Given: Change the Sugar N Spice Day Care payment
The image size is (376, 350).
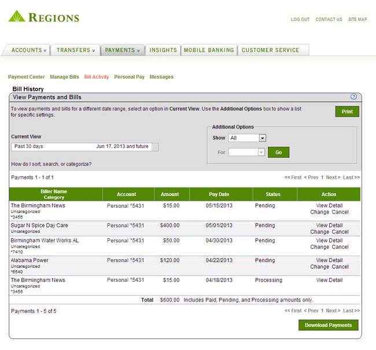Looking at the screenshot, I should (x=320, y=232).
